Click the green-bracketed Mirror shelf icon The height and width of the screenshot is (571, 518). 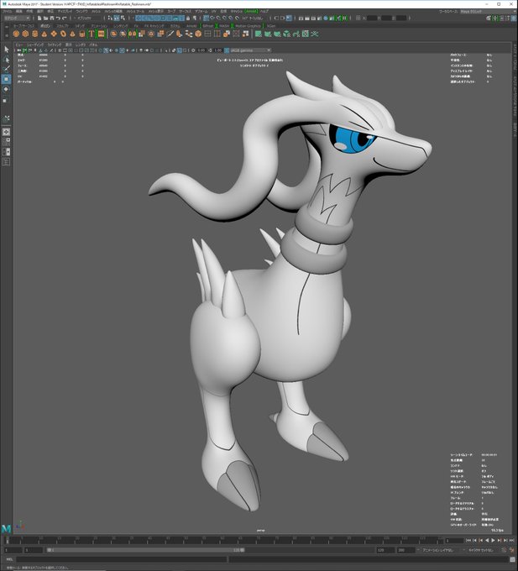(x=132, y=34)
